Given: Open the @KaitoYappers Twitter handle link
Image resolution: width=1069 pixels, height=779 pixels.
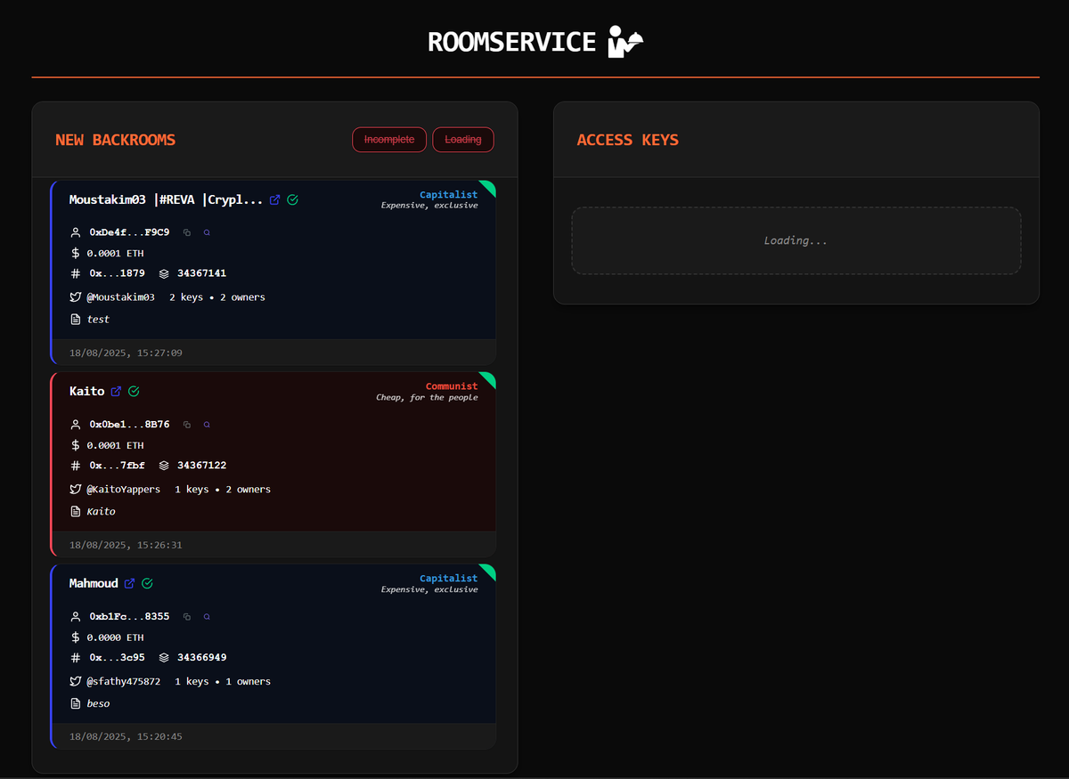Looking at the screenshot, I should click(x=123, y=490).
